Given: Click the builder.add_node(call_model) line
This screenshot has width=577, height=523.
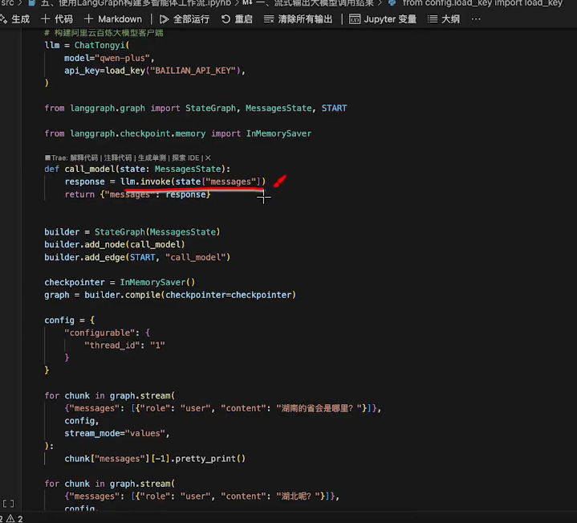Looking at the screenshot, I should (115, 244).
